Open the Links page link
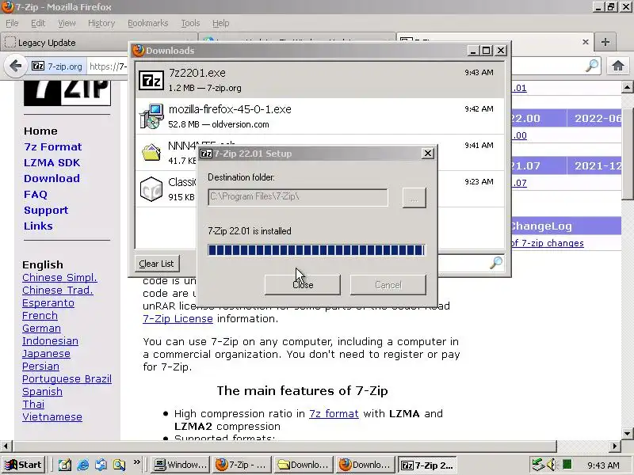Viewport: 634px width, 475px height. (x=38, y=226)
